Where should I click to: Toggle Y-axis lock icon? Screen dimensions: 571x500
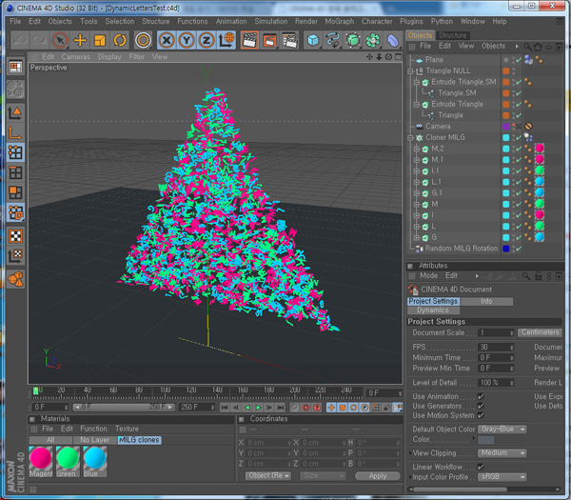(x=187, y=40)
